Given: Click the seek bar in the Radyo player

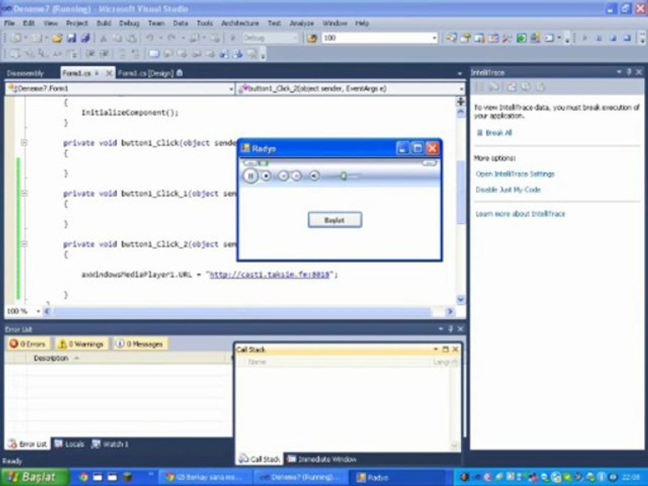Looking at the screenshot, I should 340,163.
